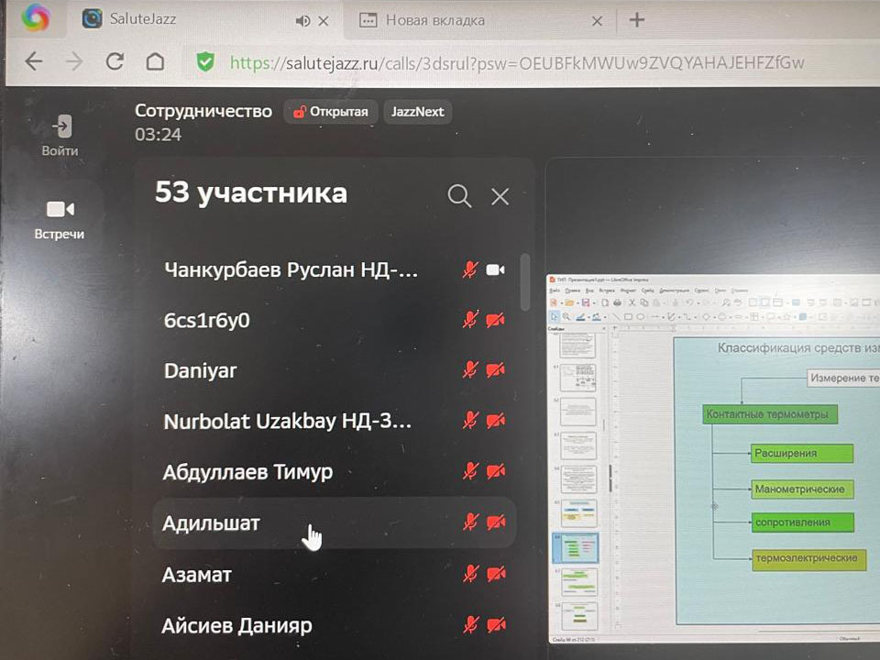Click the participants list scrollbar
Screen dimensions: 880x660
pyautogui.click(x=525, y=283)
